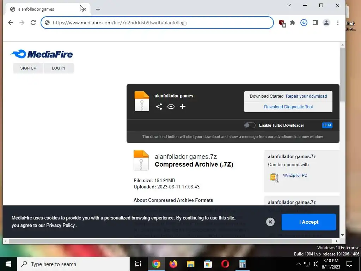Screen dimensions: 361x271
Task: Select the Uploaded 2023-08-11 date text
Action: (x=166, y=187)
